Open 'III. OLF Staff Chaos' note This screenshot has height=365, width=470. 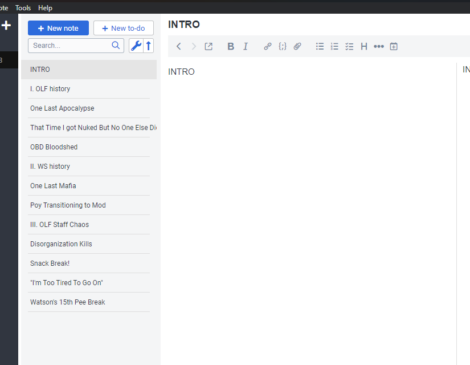(x=89, y=225)
